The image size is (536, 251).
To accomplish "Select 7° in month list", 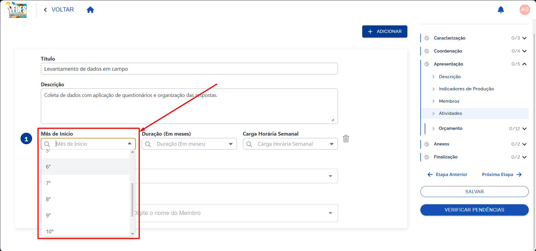I will (x=86, y=183).
